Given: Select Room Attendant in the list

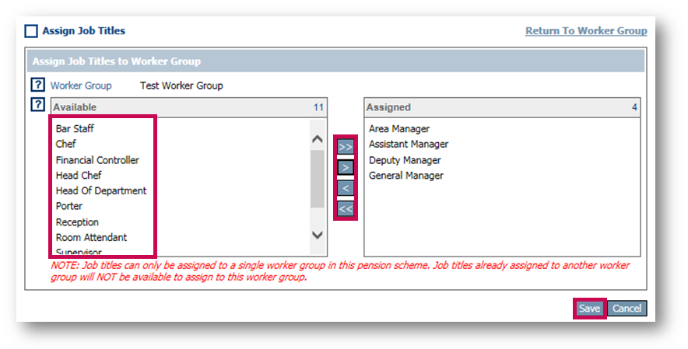Looking at the screenshot, I should 91,237.
